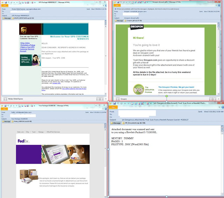Click Previous Item arrow in Groupon window
224x198 pixels.
tap(126, 2)
